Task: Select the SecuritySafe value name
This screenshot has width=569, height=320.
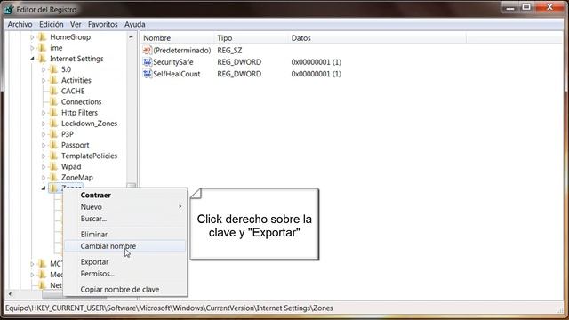Action: (173, 62)
